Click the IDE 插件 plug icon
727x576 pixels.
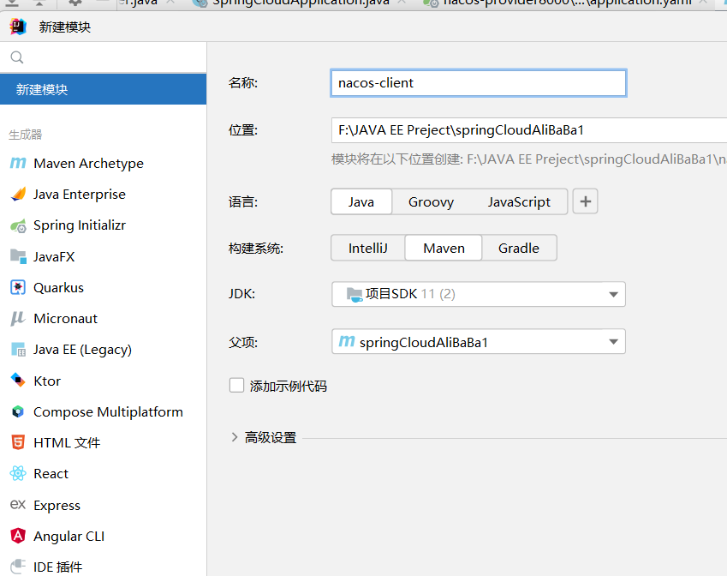[18, 567]
